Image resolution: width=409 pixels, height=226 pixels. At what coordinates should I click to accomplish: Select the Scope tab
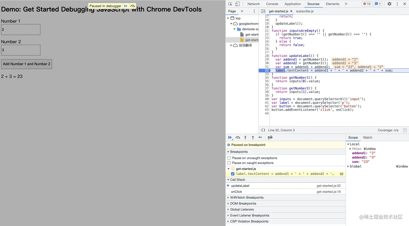point(353,137)
